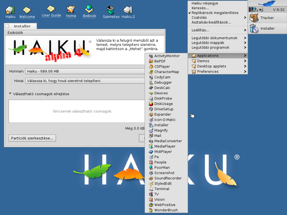Launch Vision from the Applications menu
The image size is (287, 215).
(166, 199)
